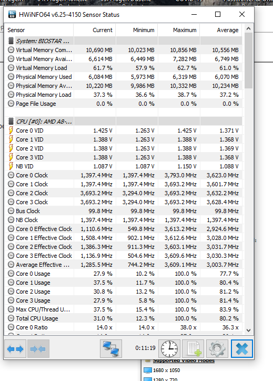Click the Sensor column header

click(x=39, y=30)
